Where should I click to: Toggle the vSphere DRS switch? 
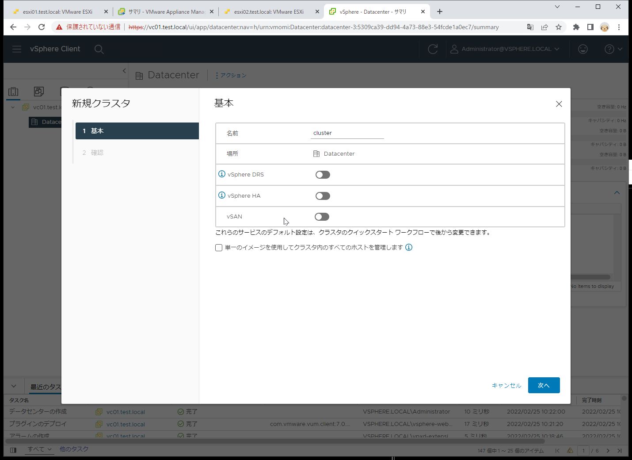point(323,175)
